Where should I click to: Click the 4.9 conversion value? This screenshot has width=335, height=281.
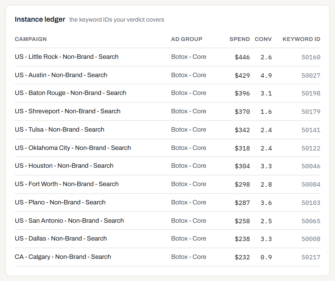click(x=266, y=76)
